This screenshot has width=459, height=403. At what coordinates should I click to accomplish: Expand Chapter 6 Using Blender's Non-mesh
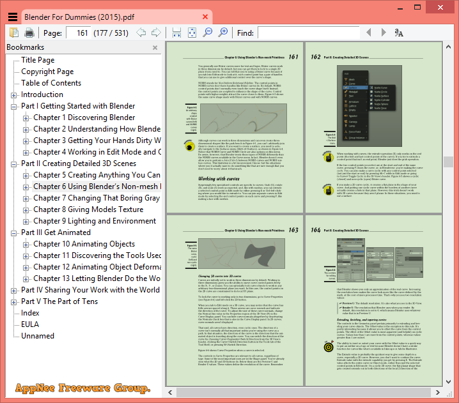pos(26,187)
